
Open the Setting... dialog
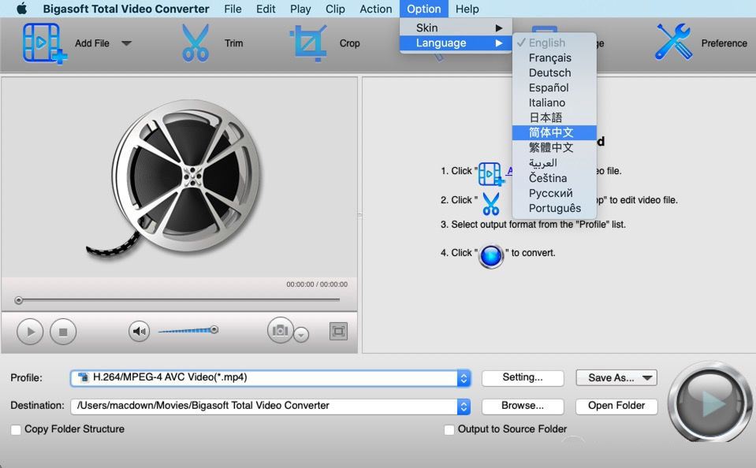523,377
